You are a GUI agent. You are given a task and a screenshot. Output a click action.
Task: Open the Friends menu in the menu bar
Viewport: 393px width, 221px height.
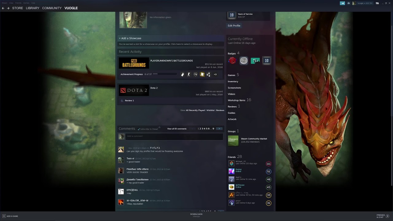coord(18,3)
